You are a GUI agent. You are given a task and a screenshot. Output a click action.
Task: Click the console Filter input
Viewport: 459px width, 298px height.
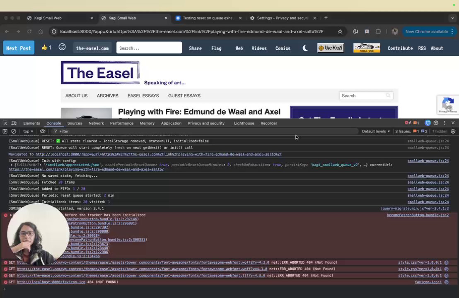205,131
